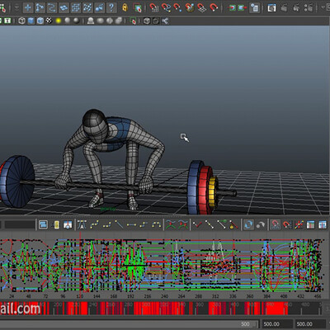Screen dimensions: 330x330
Task: Switch viewport to wireframe cube icon
Action: (22, 21)
